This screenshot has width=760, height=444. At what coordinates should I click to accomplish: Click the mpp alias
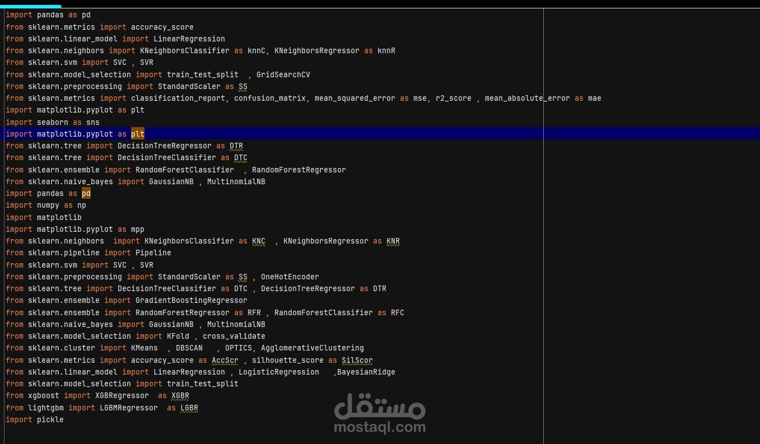click(138, 229)
